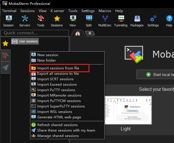Choose New session from context menu
This screenshot has width=174, height=143.
click(67, 55)
